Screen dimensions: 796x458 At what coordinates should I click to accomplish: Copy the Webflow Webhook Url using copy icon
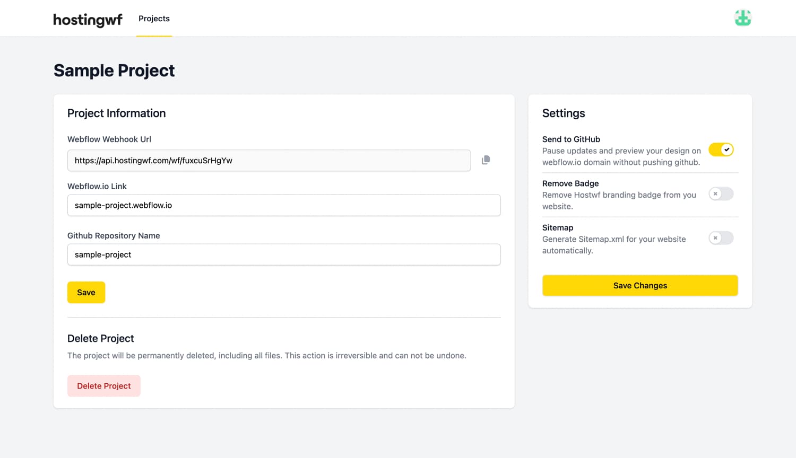click(486, 160)
